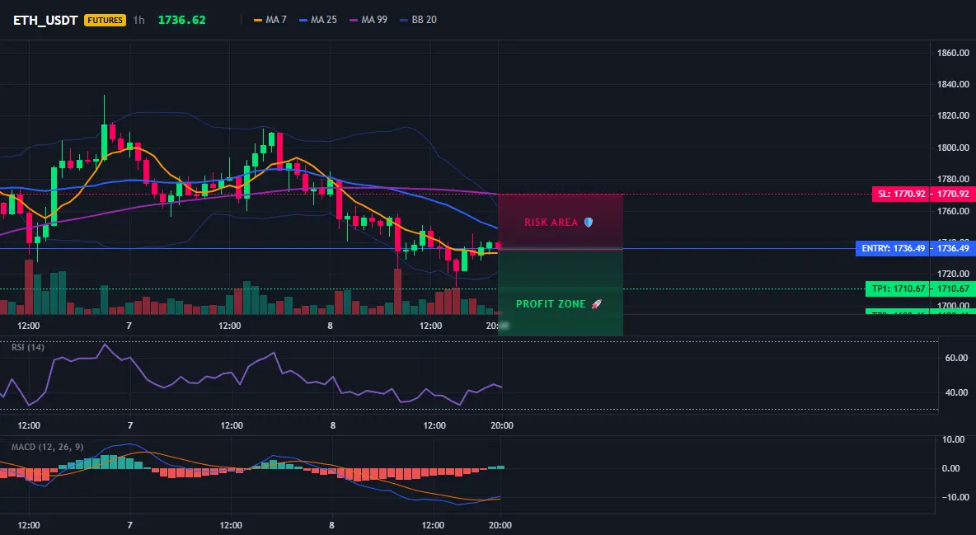Click the current price 1736.62
Viewport: 976px width, 535px height.
pos(181,20)
